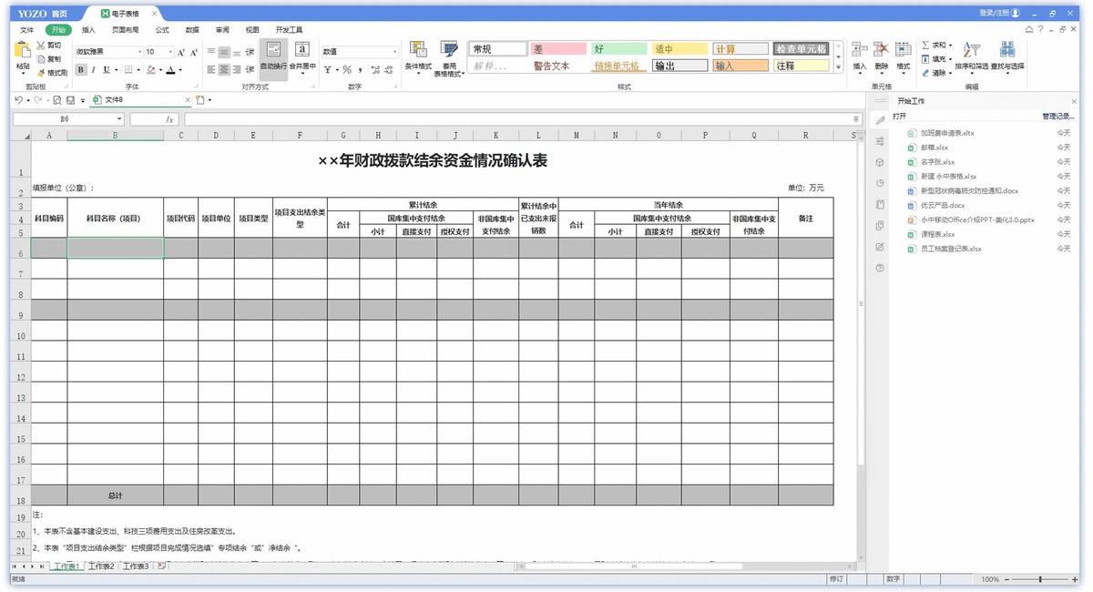This screenshot has width=1093, height=592.
Task: Open the font name dropdown
Action: [141, 51]
